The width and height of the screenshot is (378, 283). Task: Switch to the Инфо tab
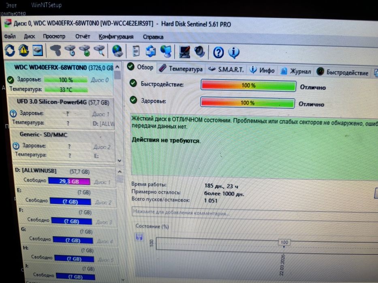tap(262, 70)
